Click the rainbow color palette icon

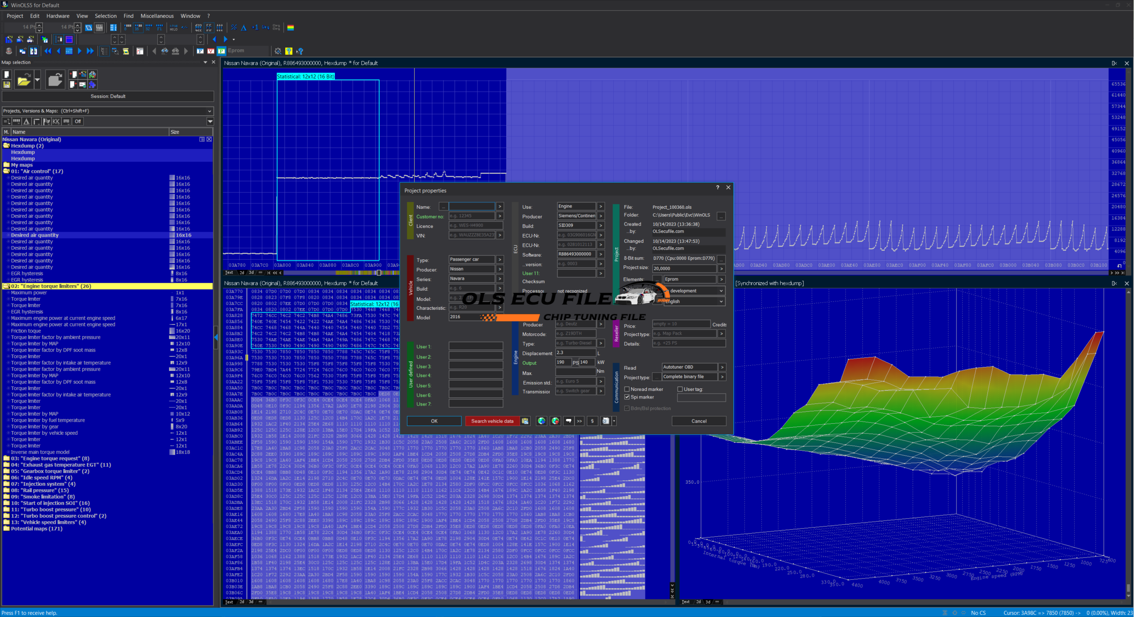tap(291, 27)
